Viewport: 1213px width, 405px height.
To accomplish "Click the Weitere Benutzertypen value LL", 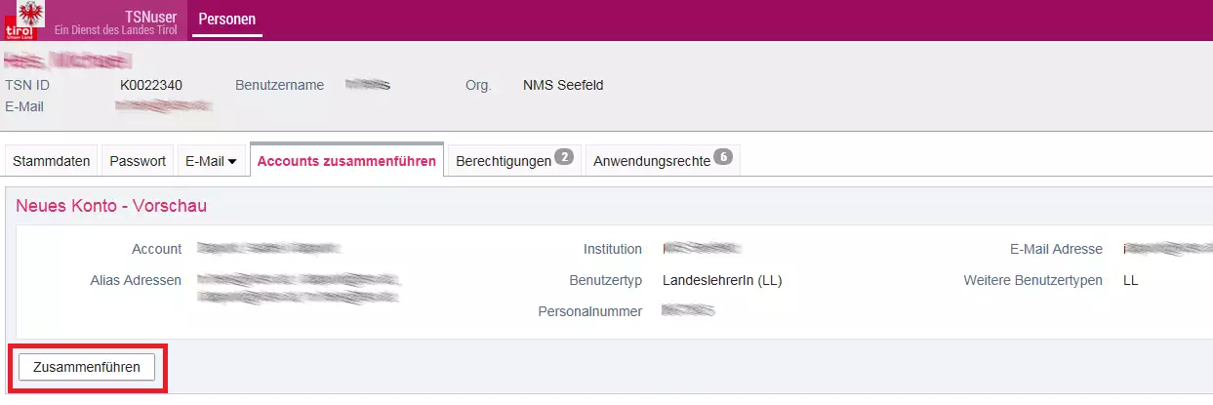I will coord(1131,280).
